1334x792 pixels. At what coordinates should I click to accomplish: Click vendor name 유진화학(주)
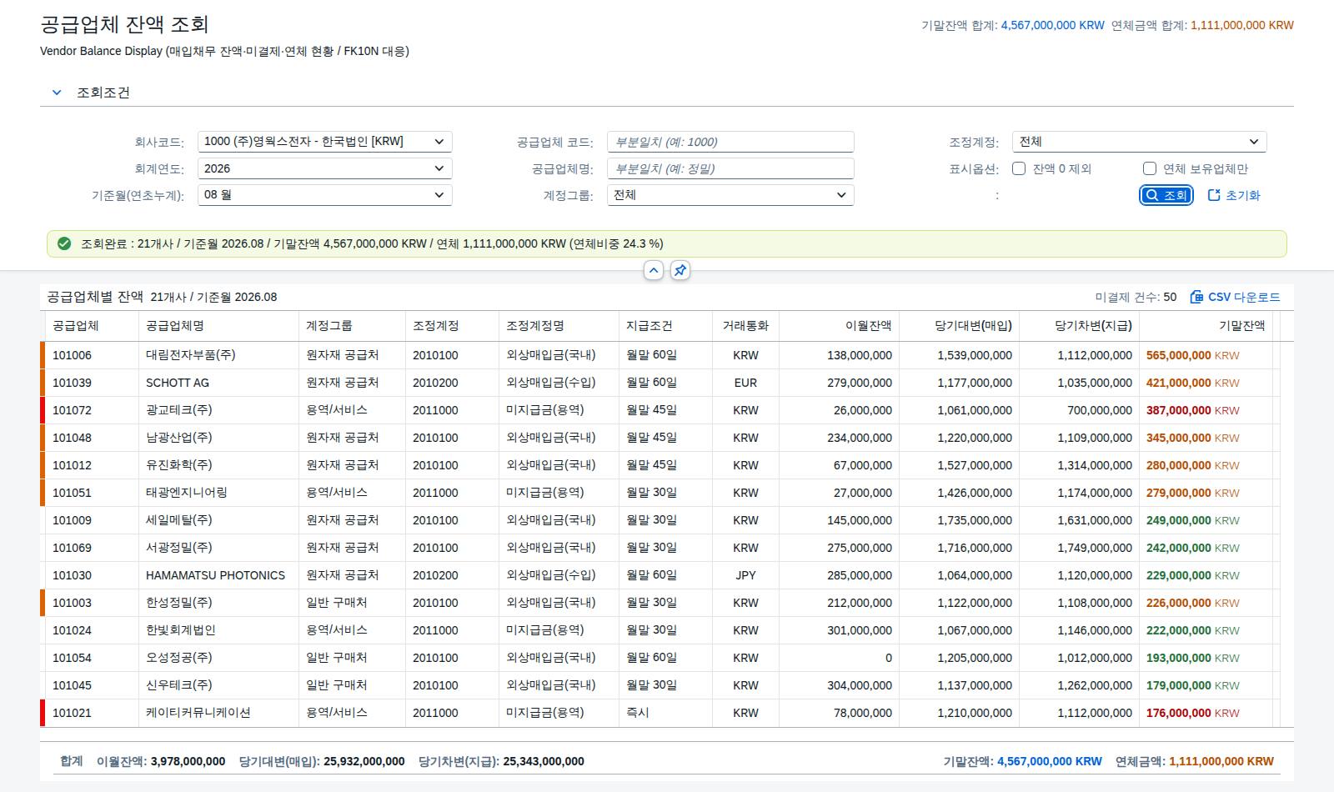(x=179, y=465)
